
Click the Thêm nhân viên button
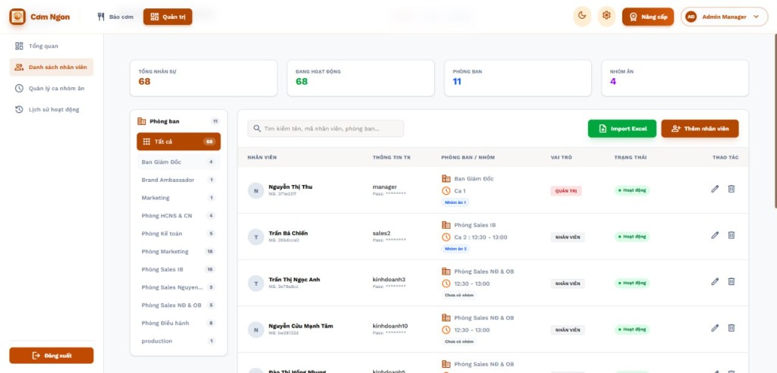coord(700,129)
